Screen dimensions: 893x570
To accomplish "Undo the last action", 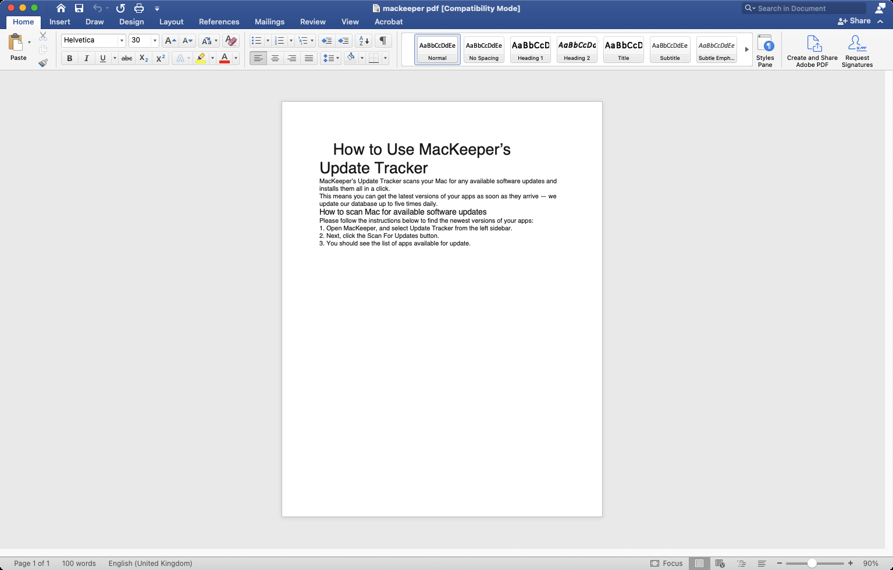I will coord(97,8).
